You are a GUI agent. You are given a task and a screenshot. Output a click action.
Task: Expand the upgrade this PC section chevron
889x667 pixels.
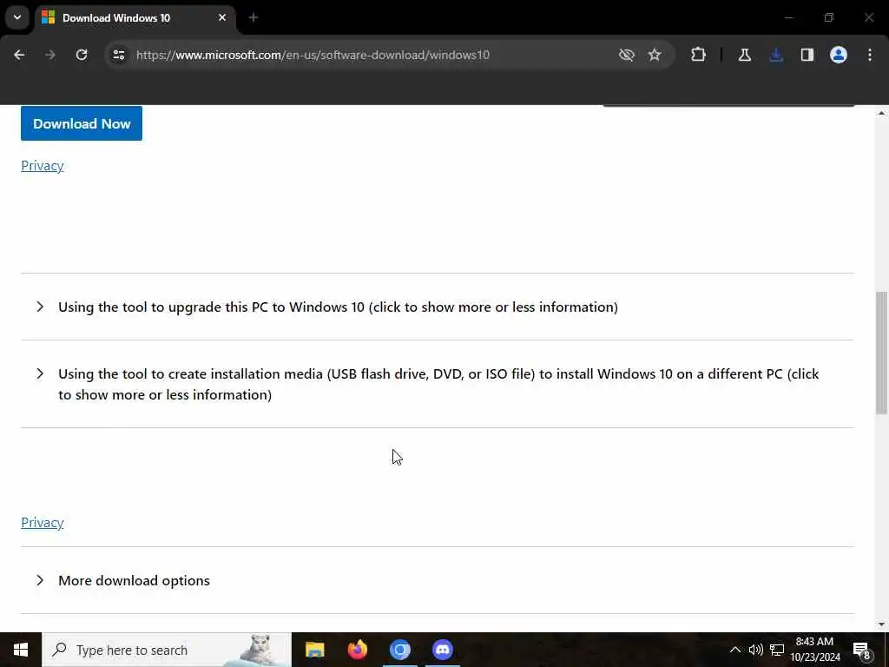[x=40, y=307]
